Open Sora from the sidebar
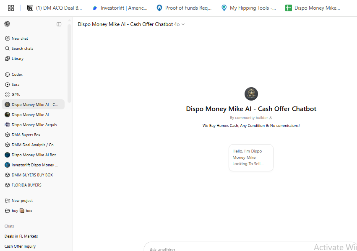The height and width of the screenshot is (251, 357). click(33, 84)
